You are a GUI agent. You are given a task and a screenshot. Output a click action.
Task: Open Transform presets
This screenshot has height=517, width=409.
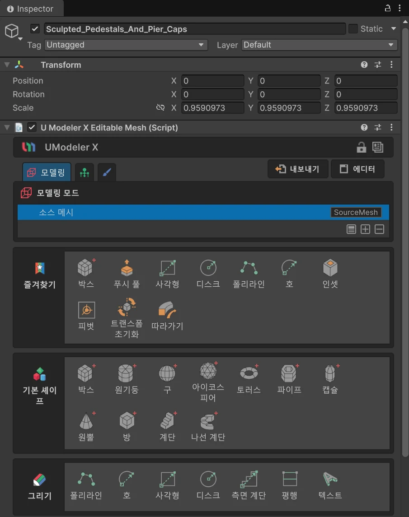pos(378,65)
